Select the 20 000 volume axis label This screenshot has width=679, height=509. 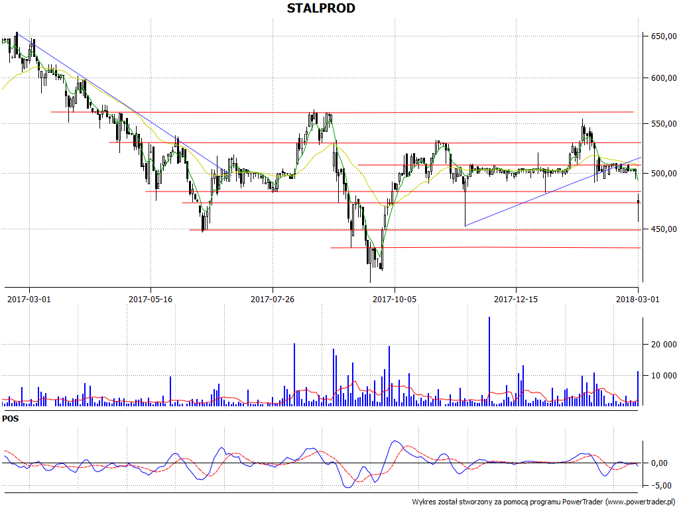point(663,345)
